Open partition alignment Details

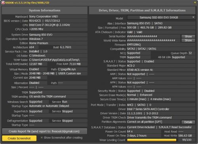[188, 122]
